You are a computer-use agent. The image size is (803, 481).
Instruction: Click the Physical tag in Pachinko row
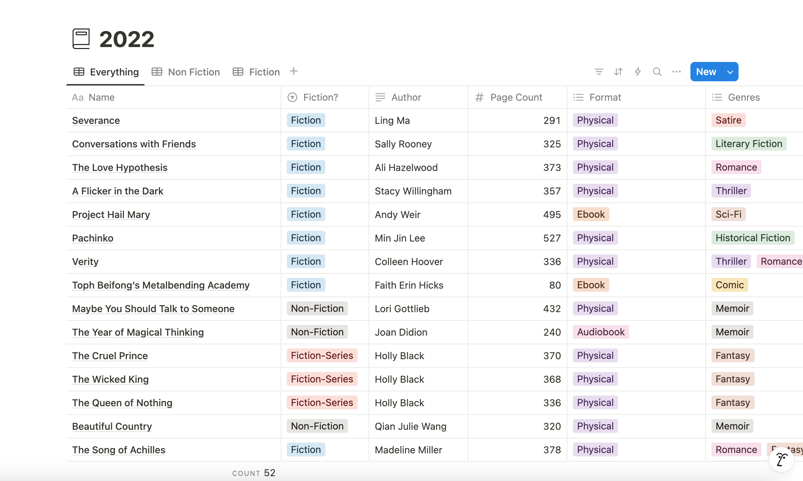pos(595,238)
